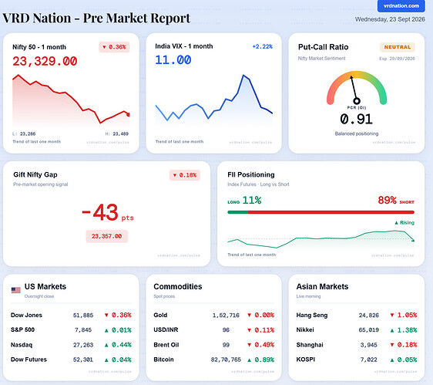Image resolution: width=433 pixels, height=385 pixels.
Task: Click the Gold price 1,52,716
Action: tap(226, 316)
